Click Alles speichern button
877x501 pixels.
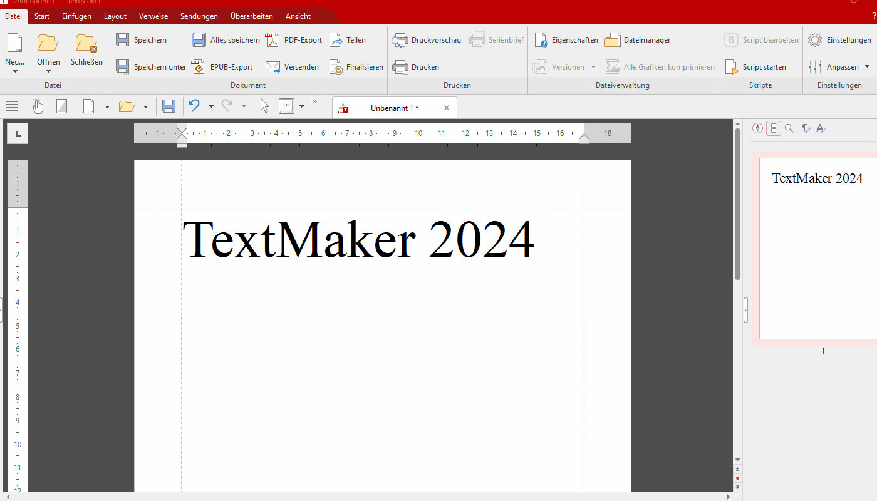pyautogui.click(x=226, y=40)
